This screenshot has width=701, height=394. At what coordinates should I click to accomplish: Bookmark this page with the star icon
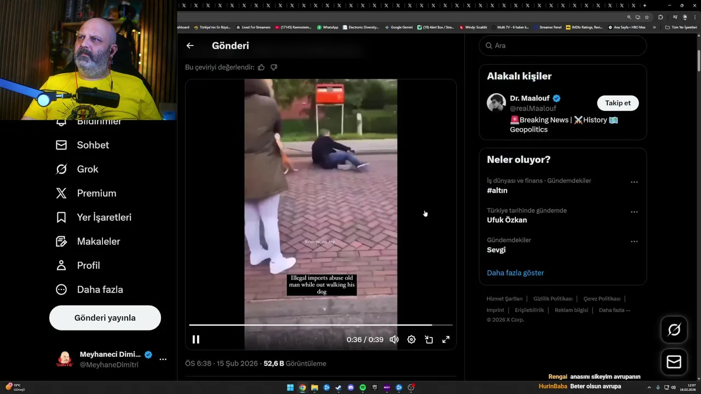click(647, 17)
